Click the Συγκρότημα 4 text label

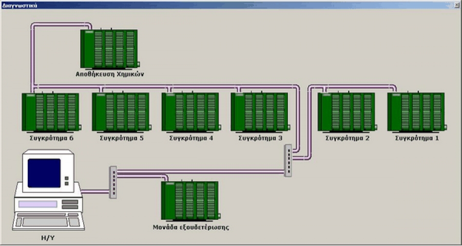click(191, 138)
